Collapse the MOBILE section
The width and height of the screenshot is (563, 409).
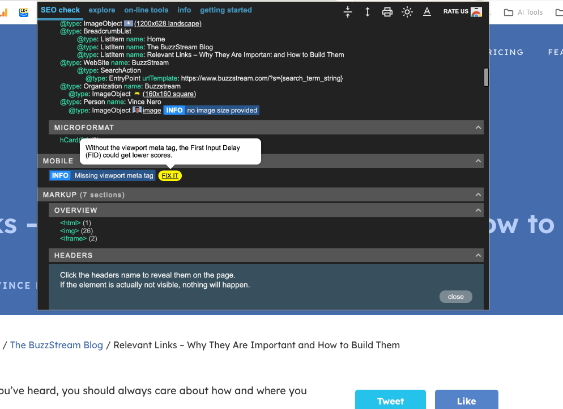point(477,161)
